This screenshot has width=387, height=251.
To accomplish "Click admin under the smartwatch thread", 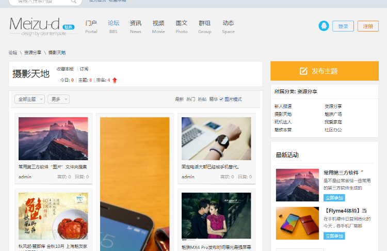I will tap(188, 177).
